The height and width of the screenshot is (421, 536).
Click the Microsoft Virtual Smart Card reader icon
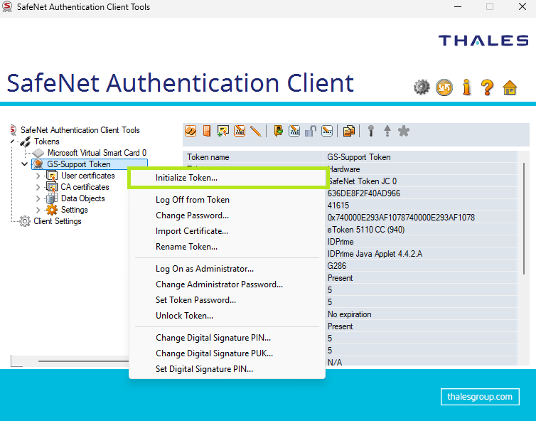[x=38, y=153]
